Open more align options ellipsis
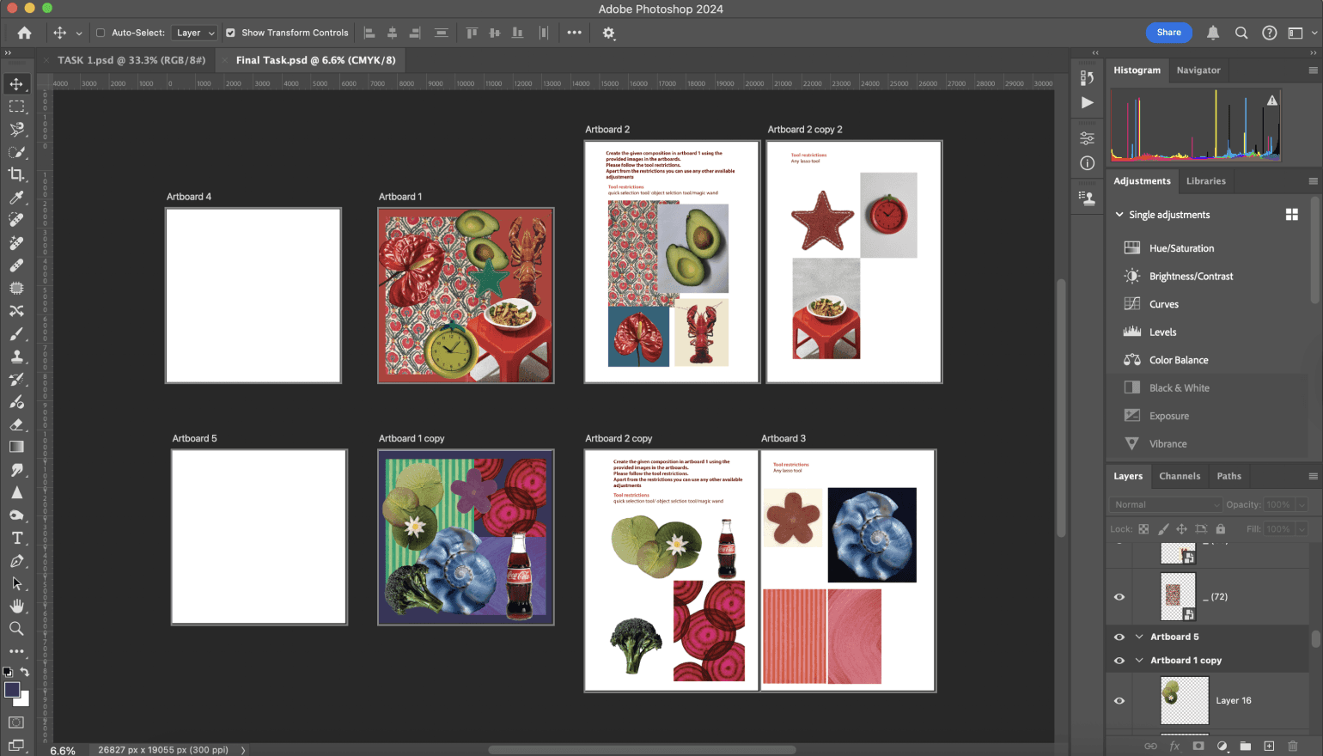This screenshot has width=1323, height=756. tap(574, 33)
